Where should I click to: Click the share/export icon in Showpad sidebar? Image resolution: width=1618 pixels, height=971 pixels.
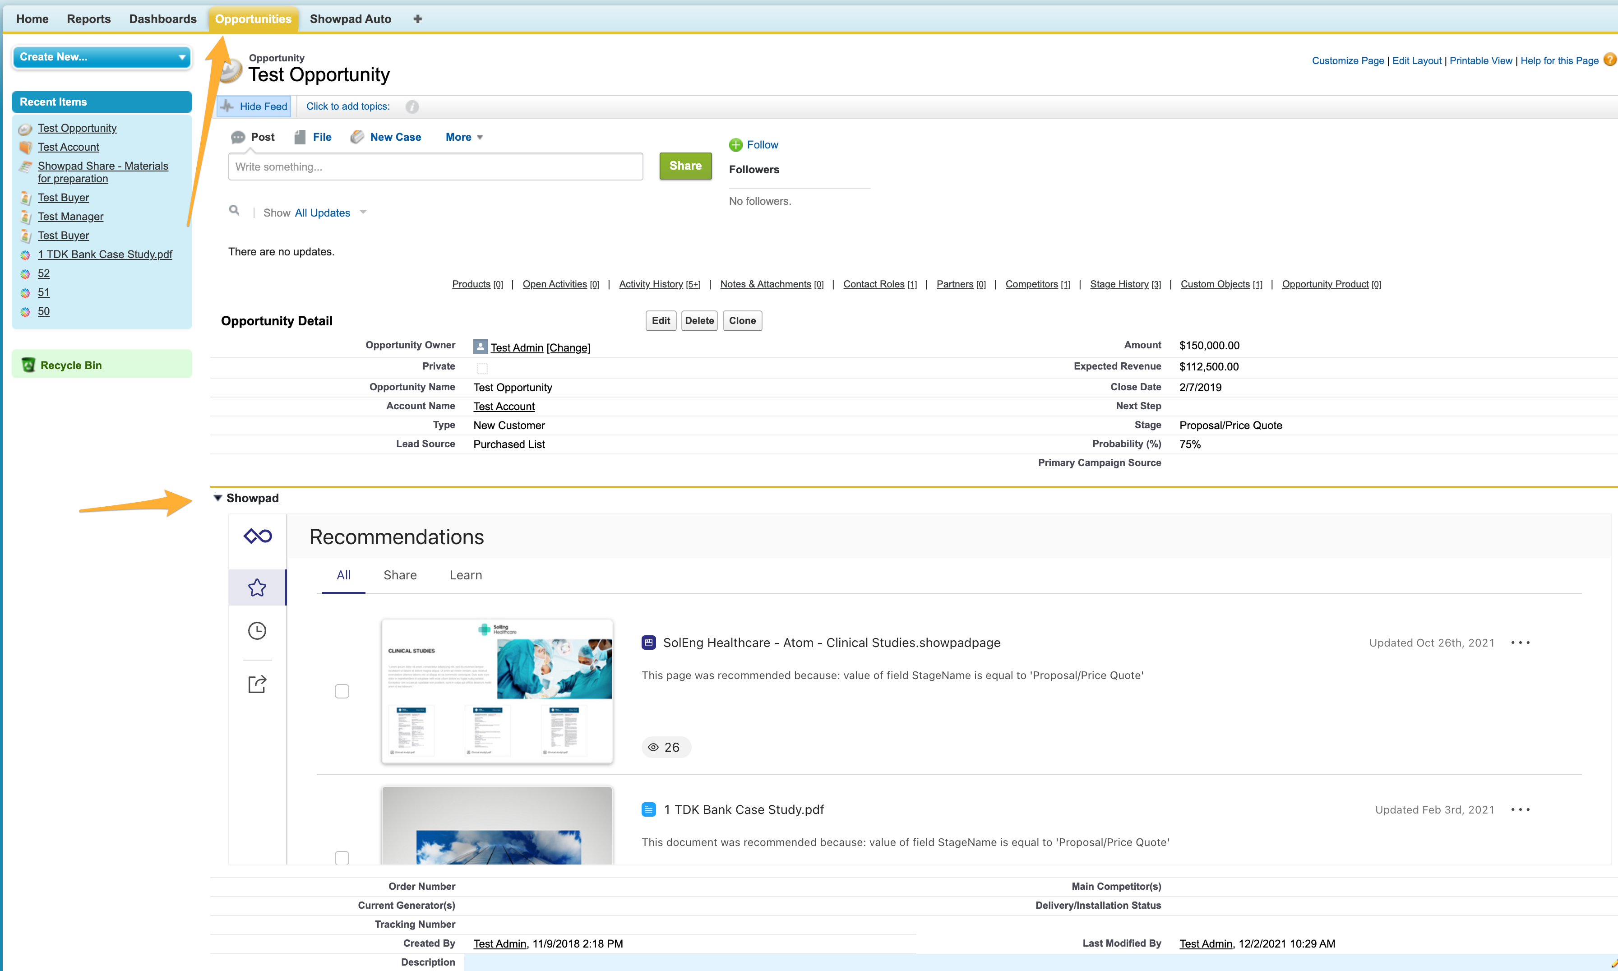(x=257, y=684)
